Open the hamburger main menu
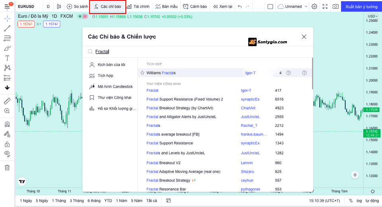This screenshot has width=382, height=207. [7, 7]
